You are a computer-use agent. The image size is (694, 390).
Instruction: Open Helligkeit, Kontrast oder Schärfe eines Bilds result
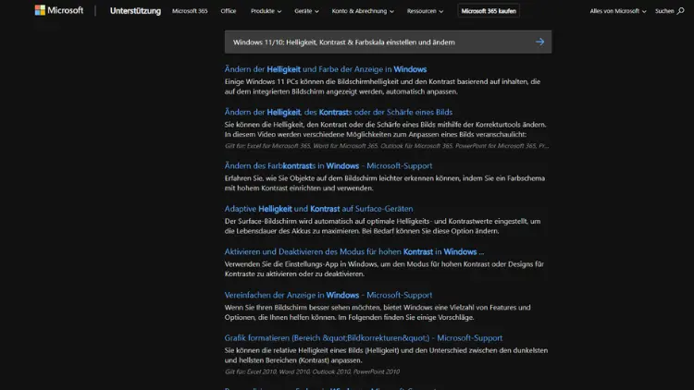click(x=338, y=112)
